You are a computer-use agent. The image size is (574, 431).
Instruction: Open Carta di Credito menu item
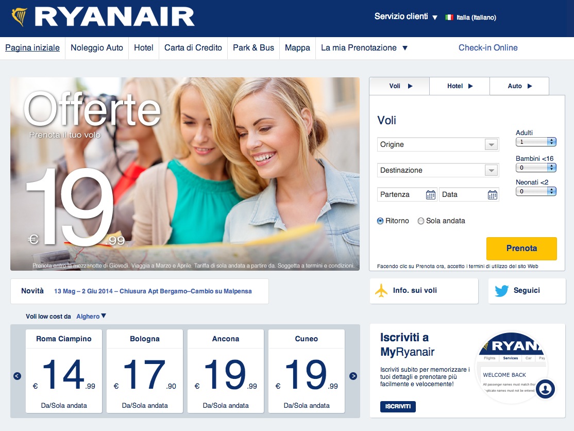[x=193, y=47]
